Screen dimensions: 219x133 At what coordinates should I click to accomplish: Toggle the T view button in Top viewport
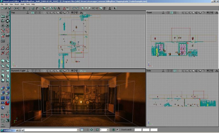(x=33, y=13)
